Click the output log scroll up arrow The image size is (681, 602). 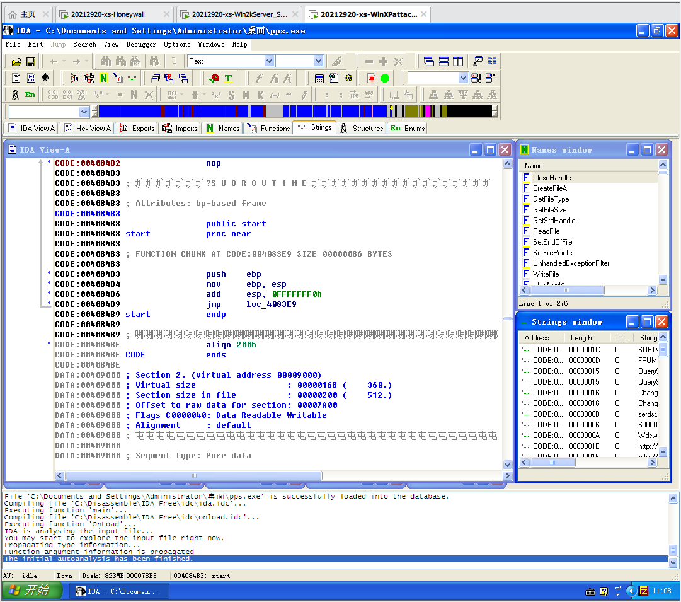pos(673,499)
